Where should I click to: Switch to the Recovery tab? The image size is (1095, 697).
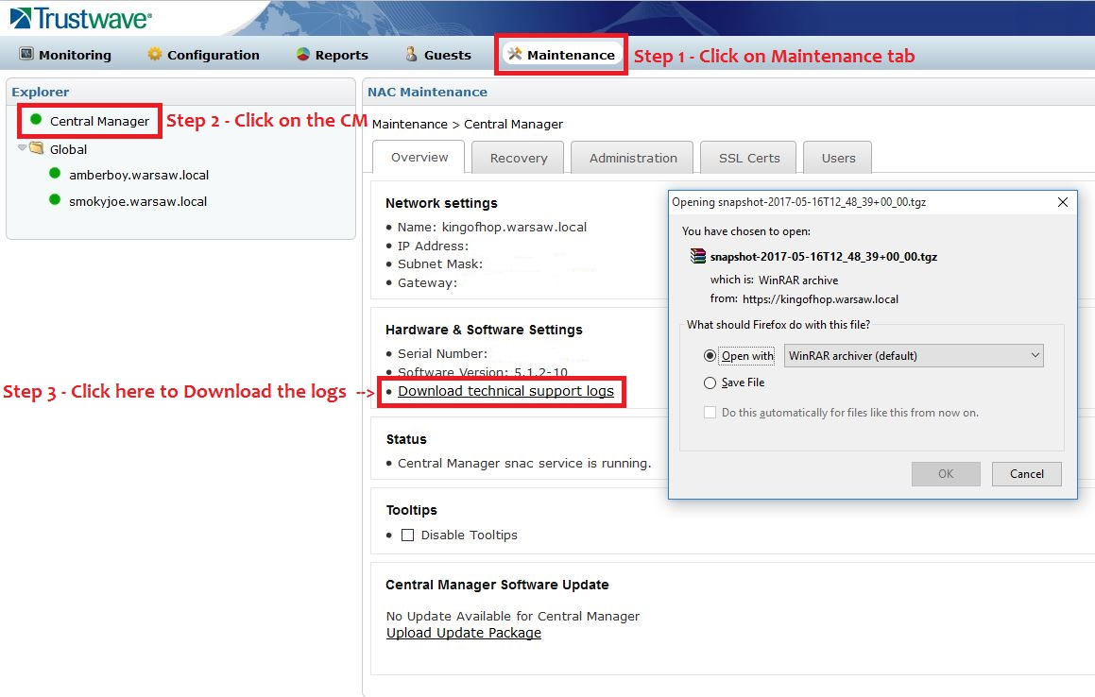coord(518,158)
